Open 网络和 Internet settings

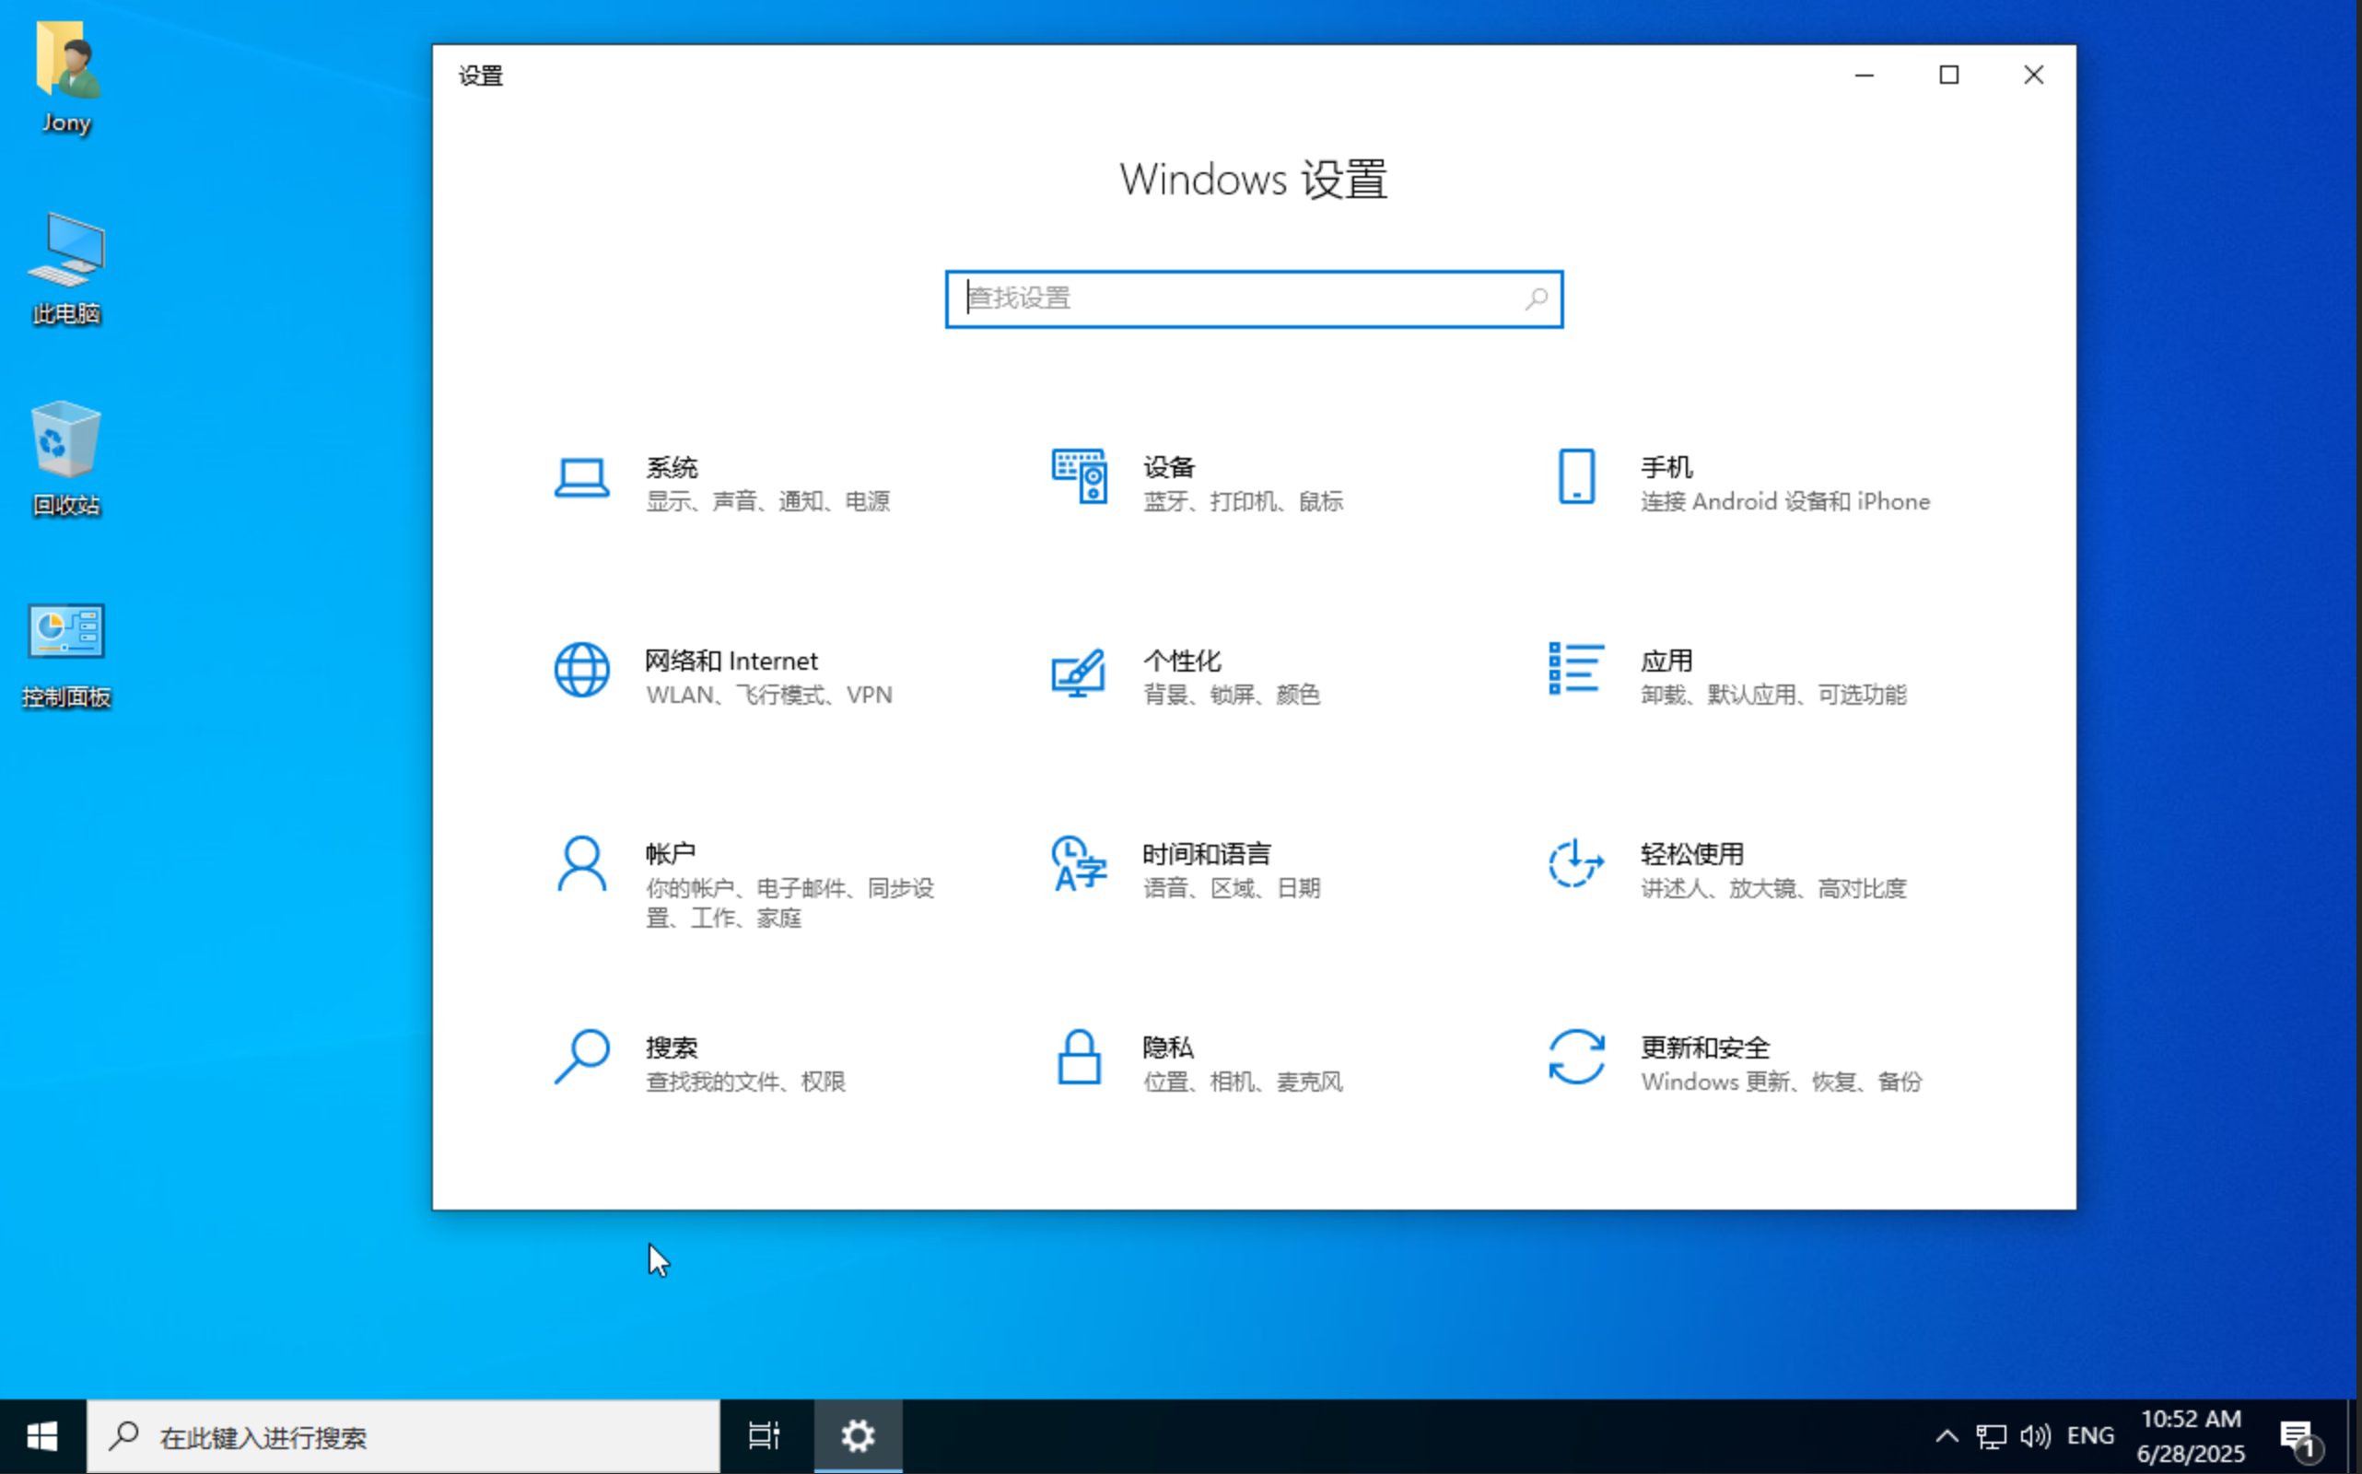point(731,675)
